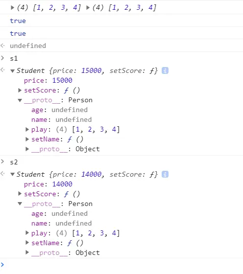Select the s2 command entry
Screen dimensions: 243x274
click(x=14, y=162)
